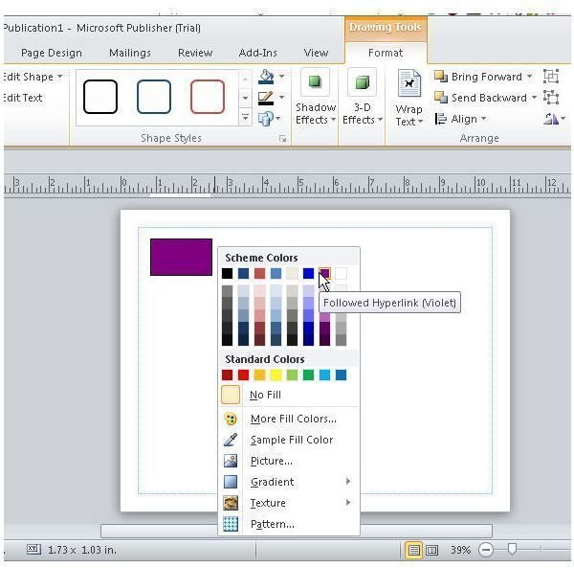Select the Format tab under Drawing Tools
574x568 pixels.
(386, 53)
